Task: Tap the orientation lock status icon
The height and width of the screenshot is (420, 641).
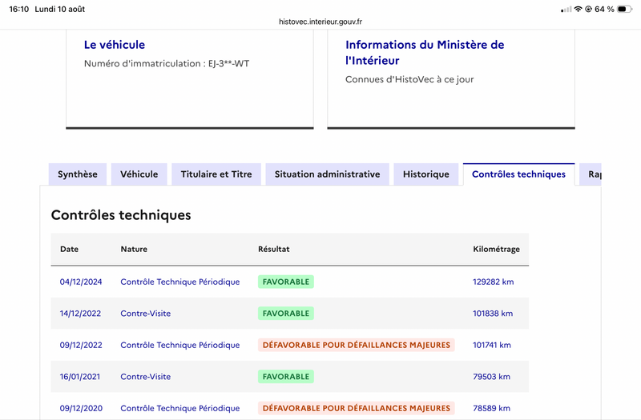Action: coord(589,9)
